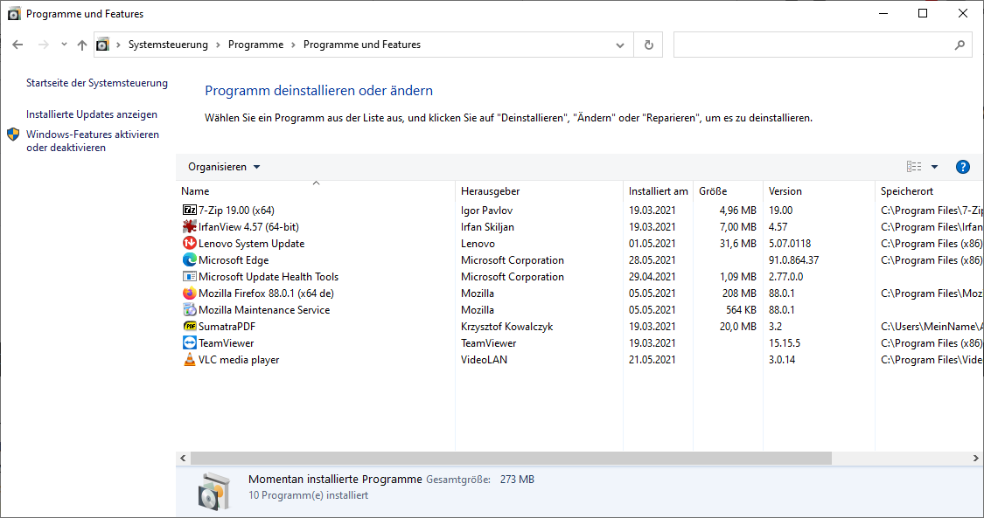The height and width of the screenshot is (518, 984).
Task: Click the IrfanView 4.57 icon
Action: pos(190,227)
